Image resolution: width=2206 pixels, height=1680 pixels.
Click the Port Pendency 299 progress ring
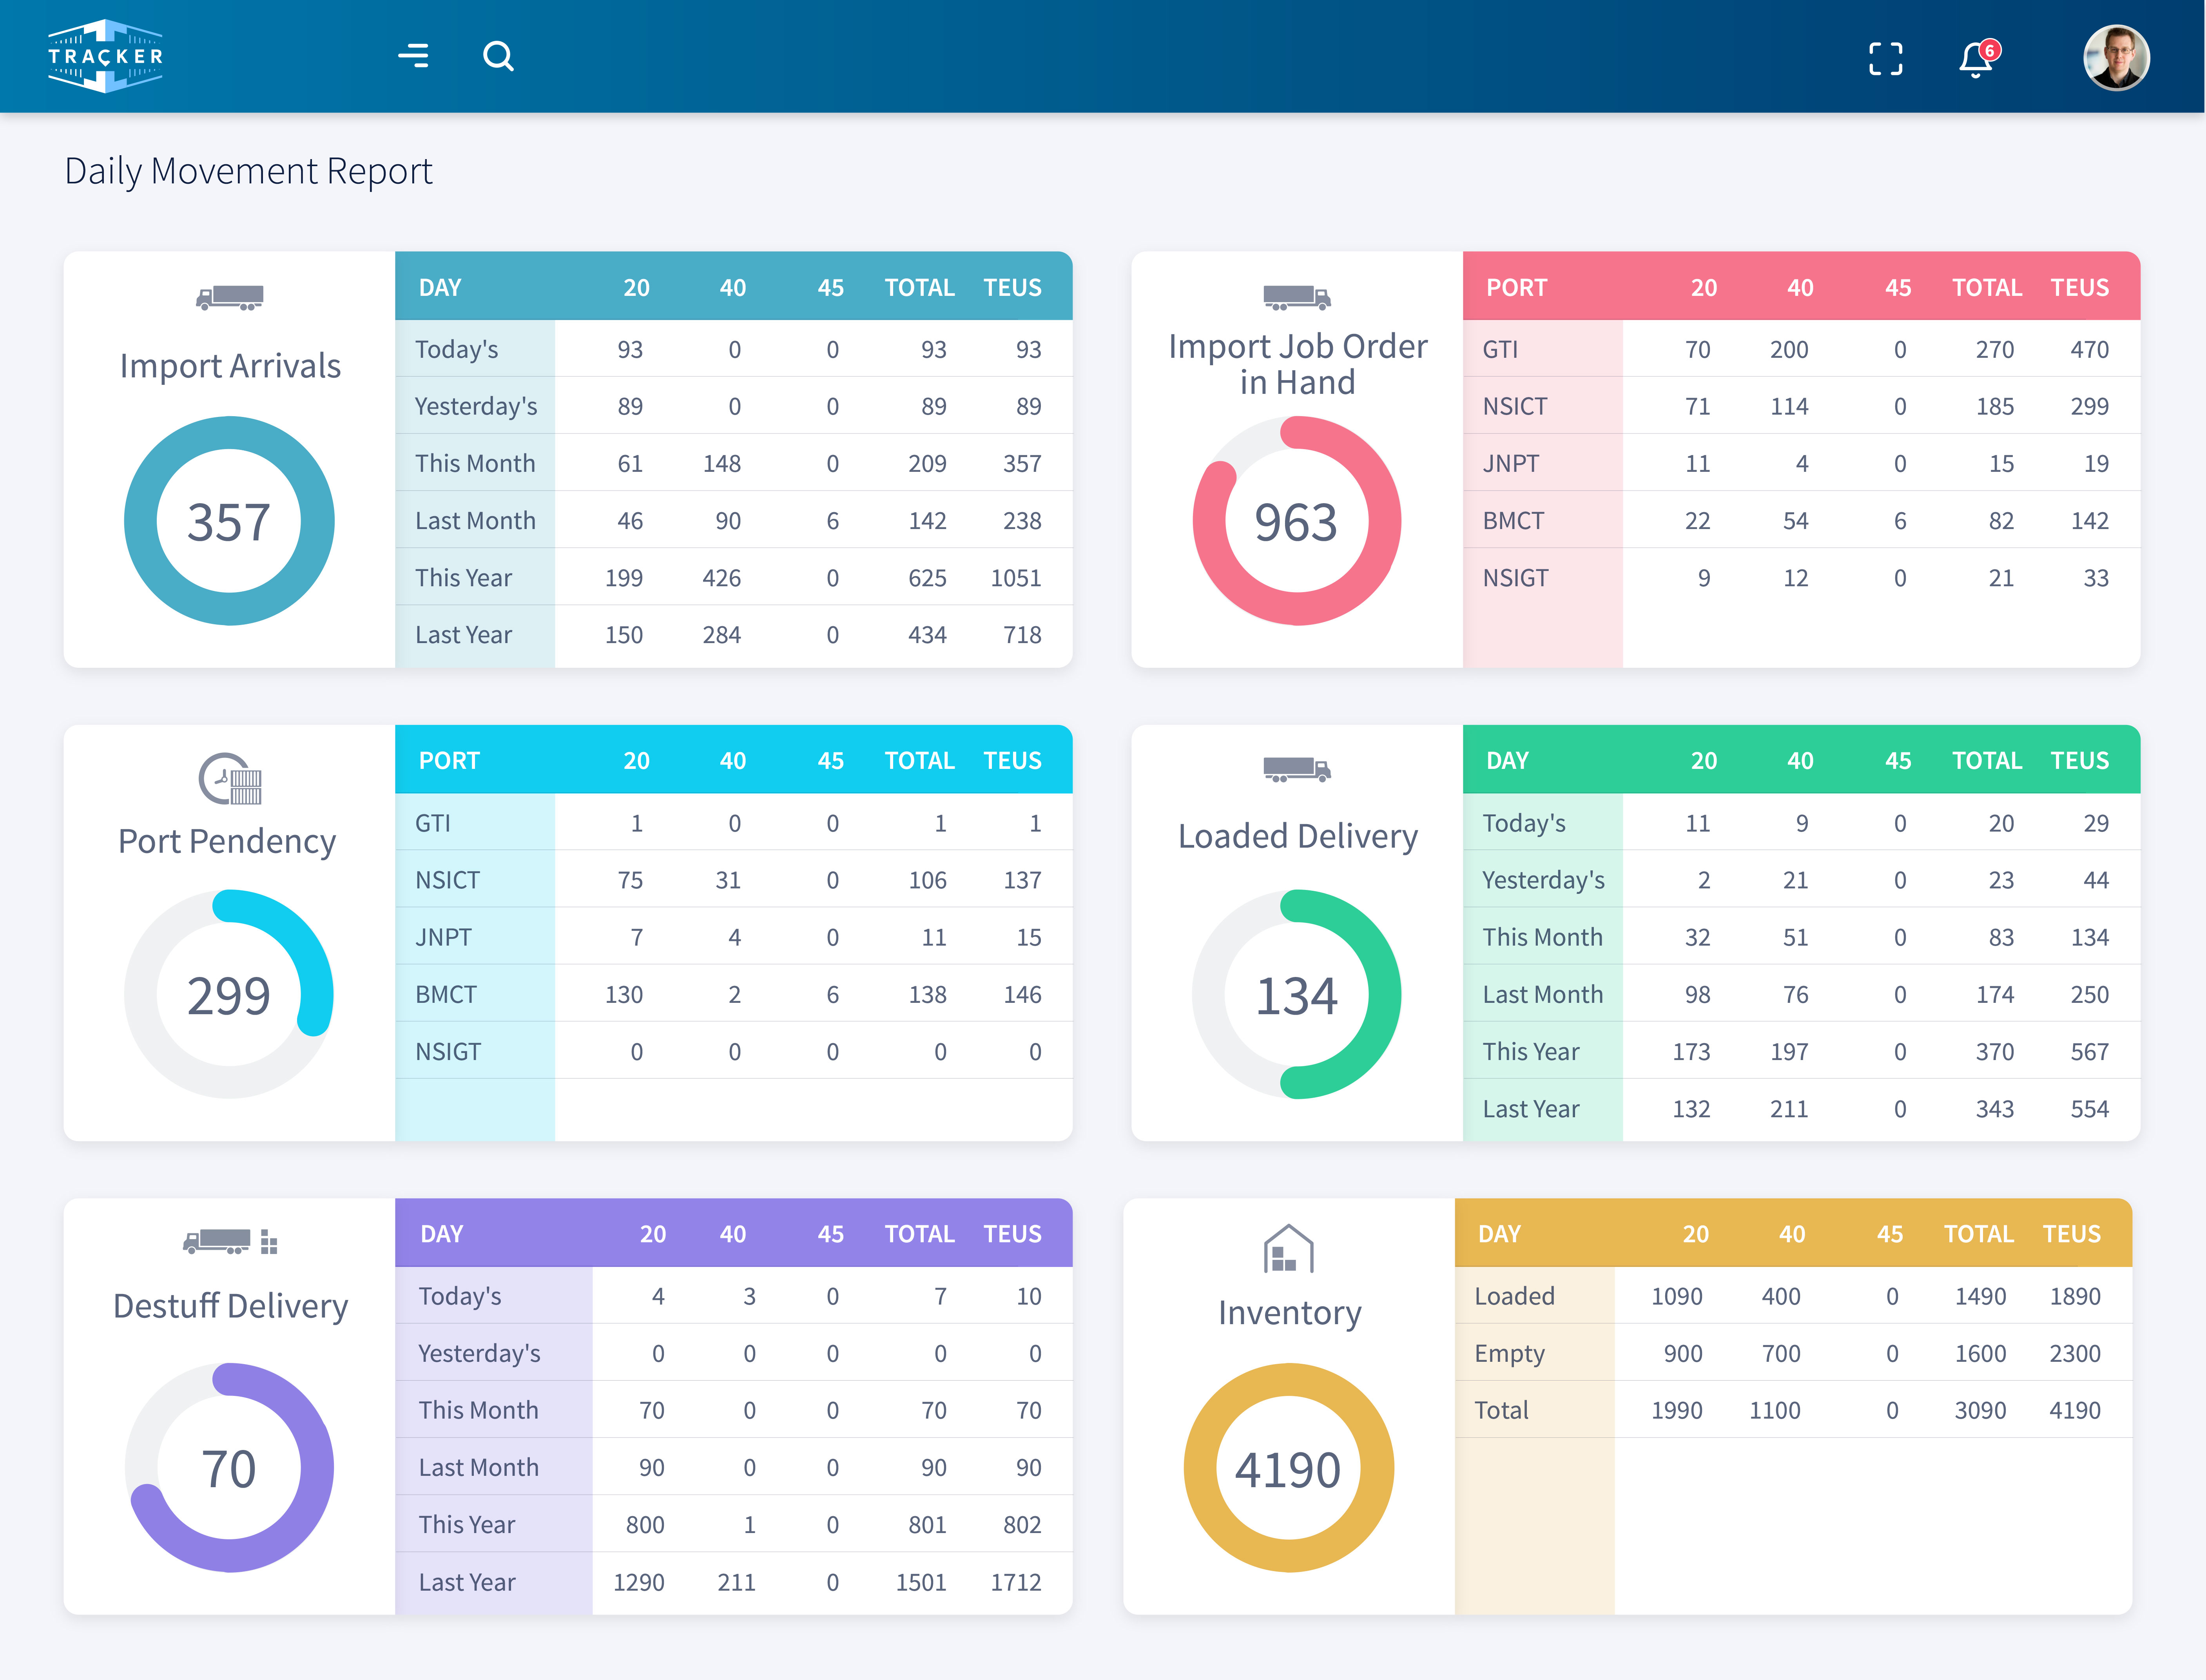pyautogui.click(x=229, y=994)
